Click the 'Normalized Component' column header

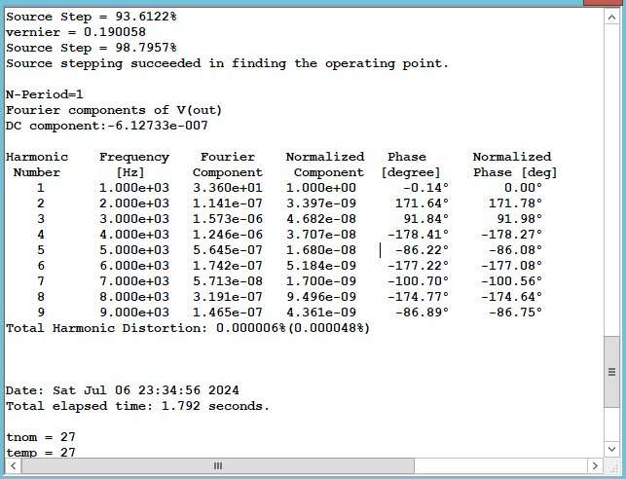(325, 165)
